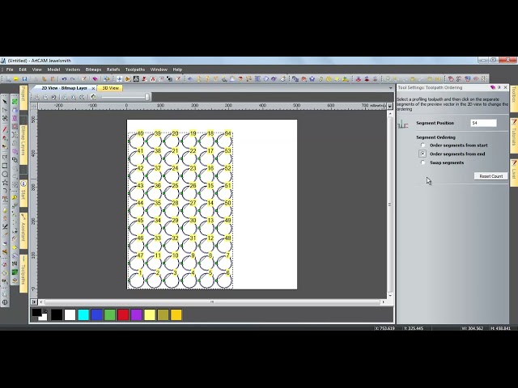This screenshot has height=388, width=518.
Task: Select the arrow selection tool
Action: tap(5, 102)
